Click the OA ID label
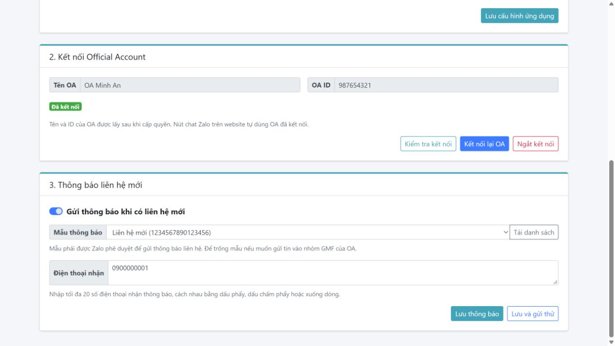Image resolution: width=615 pixels, height=346 pixels. 321,85
